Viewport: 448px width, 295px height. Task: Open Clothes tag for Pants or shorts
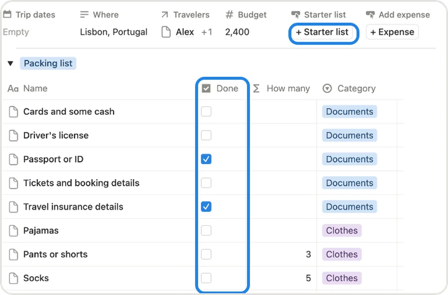[x=342, y=254]
